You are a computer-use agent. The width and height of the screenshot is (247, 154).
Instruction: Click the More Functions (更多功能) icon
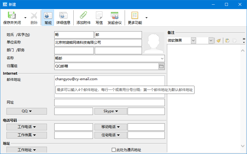click(135, 15)
